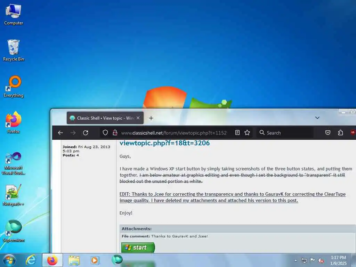The height and width of the screenshot is (267, 356).
Task: Open the viewtopic.php?f=18&t=3206 link
Action: click(164, 143)
